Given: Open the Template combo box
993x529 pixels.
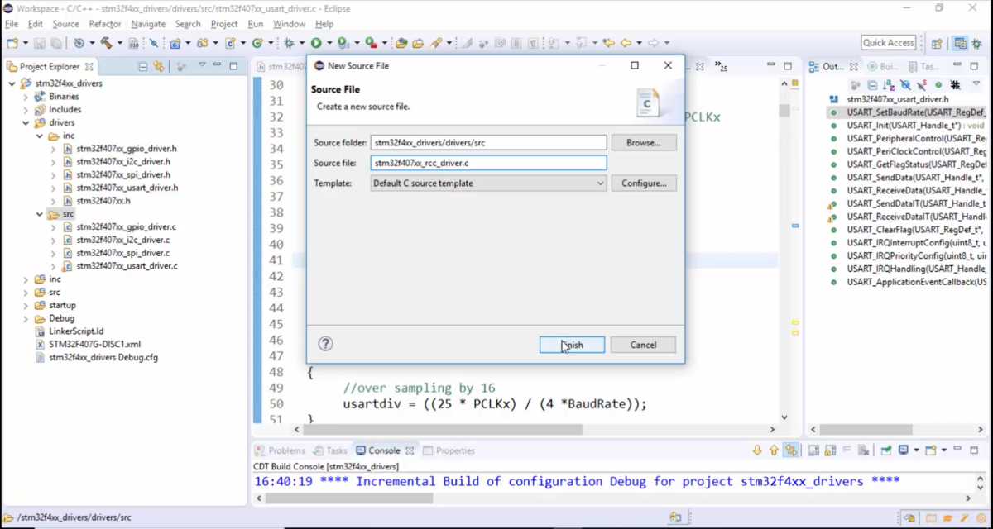Looking at the screenshot, I should [x=488, y=183].
